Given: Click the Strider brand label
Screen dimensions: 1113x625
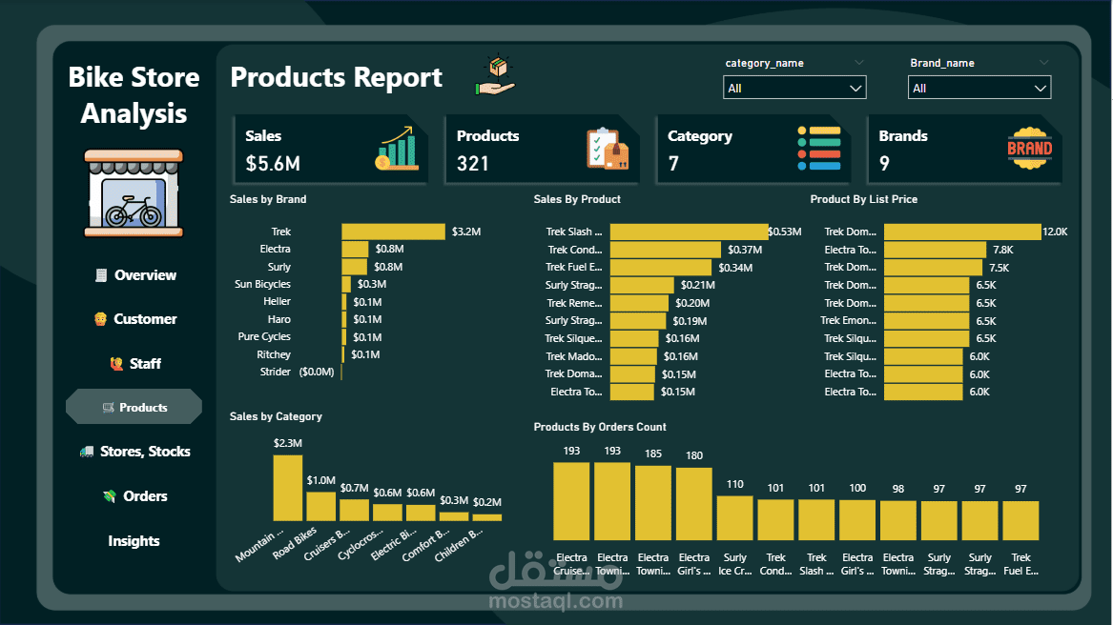Looking at the screenshot, I should [276, 372].
